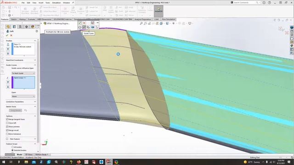Switch to the Sketch ribbon tab
Screen dimensions: 294x165
pos(14,19)
